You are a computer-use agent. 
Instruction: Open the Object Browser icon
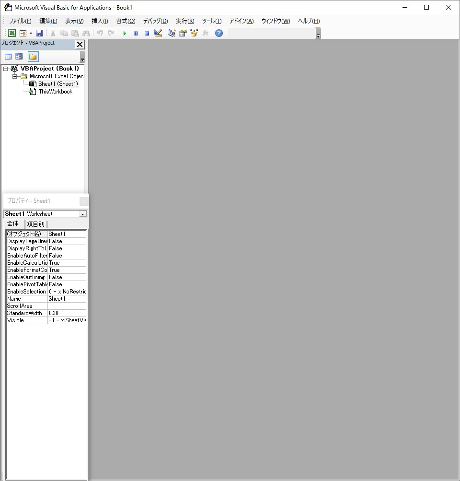pos(194,33)
